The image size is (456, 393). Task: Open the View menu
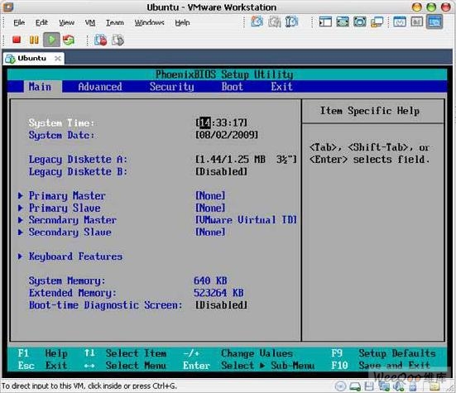tap(66, 22)
